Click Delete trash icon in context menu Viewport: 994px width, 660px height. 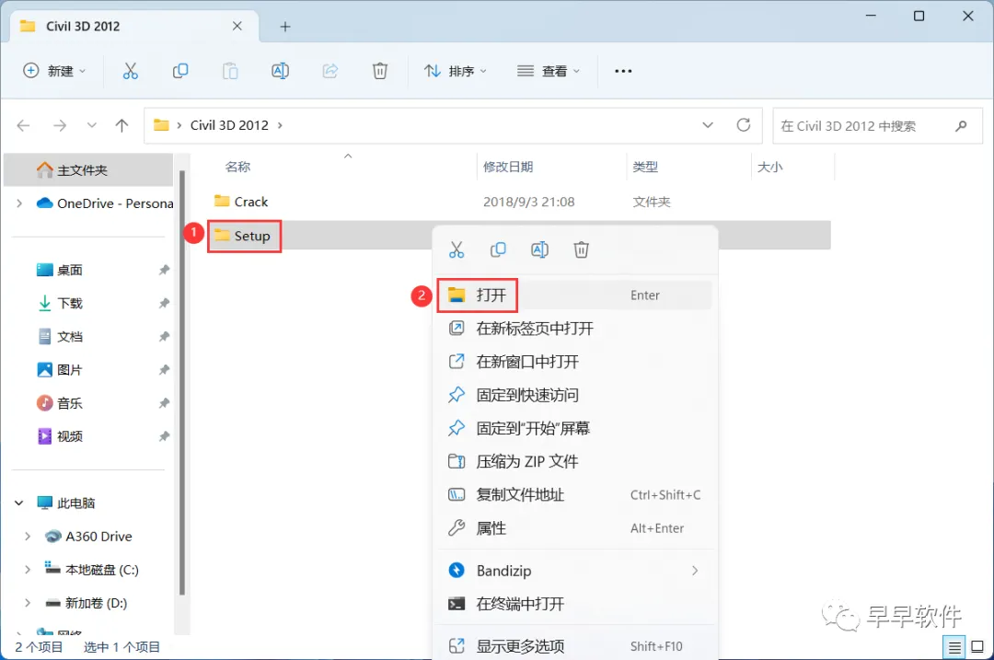(582, 249)
